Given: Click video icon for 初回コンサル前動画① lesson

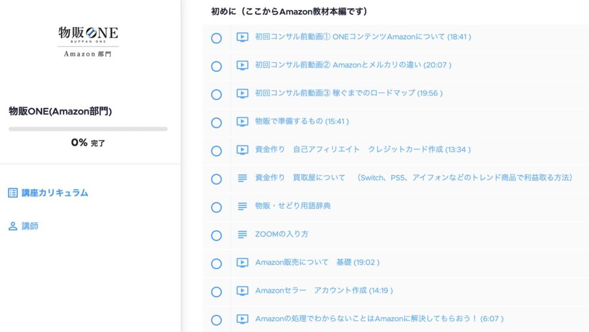Looking at the screenshot, I should [x=242, y=37].
